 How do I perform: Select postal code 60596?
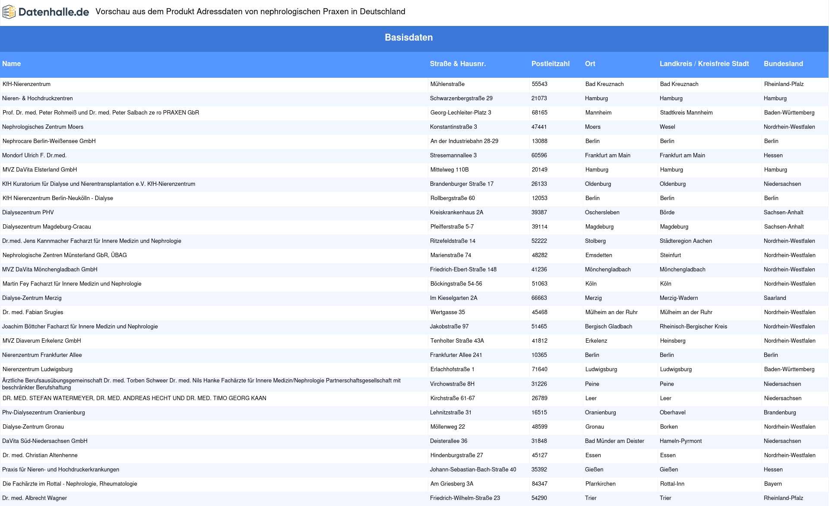click(539, 156)
